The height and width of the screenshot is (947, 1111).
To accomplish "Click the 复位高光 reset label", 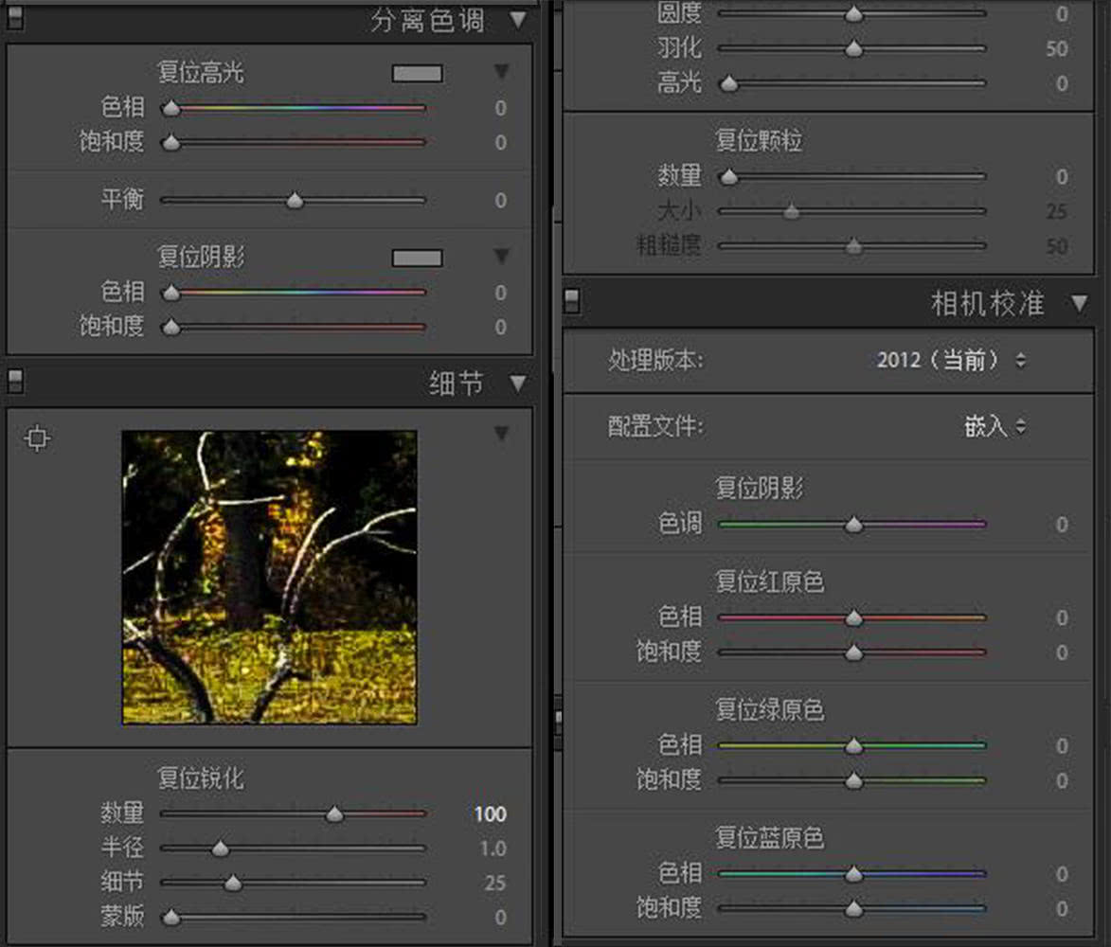I will (x=203, y=73).
